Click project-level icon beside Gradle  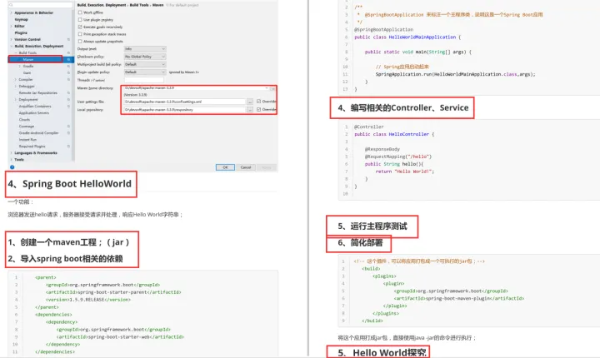(68, 66)
